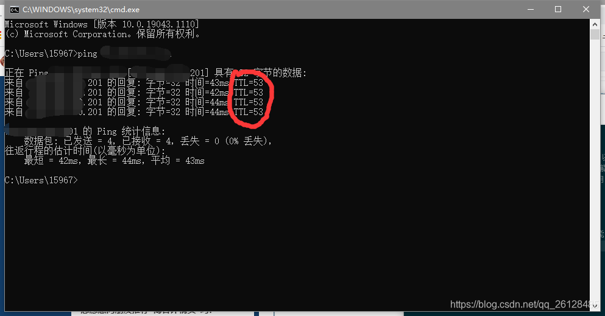Click the Ping statistics heading line
605x316 pixels.
tap(86, 132)
